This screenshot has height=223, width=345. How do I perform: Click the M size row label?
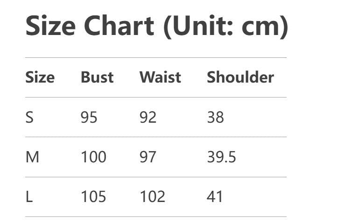coord(32,157)
